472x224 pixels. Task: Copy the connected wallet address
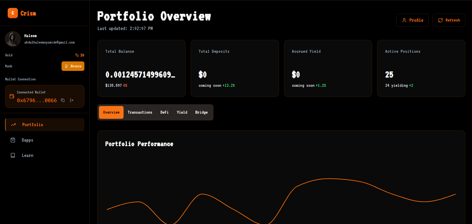pos(63,100)
